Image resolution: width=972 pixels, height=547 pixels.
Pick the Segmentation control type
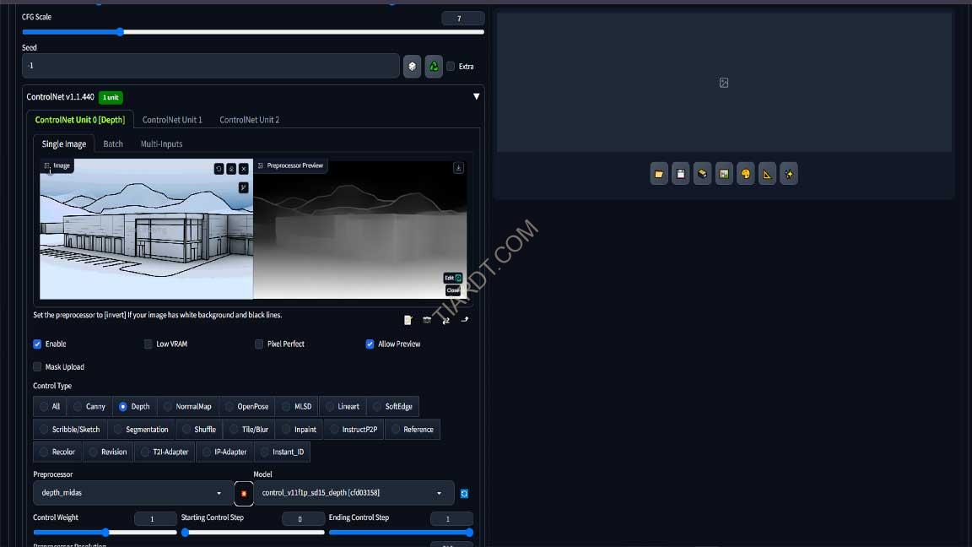click(141, 429)
